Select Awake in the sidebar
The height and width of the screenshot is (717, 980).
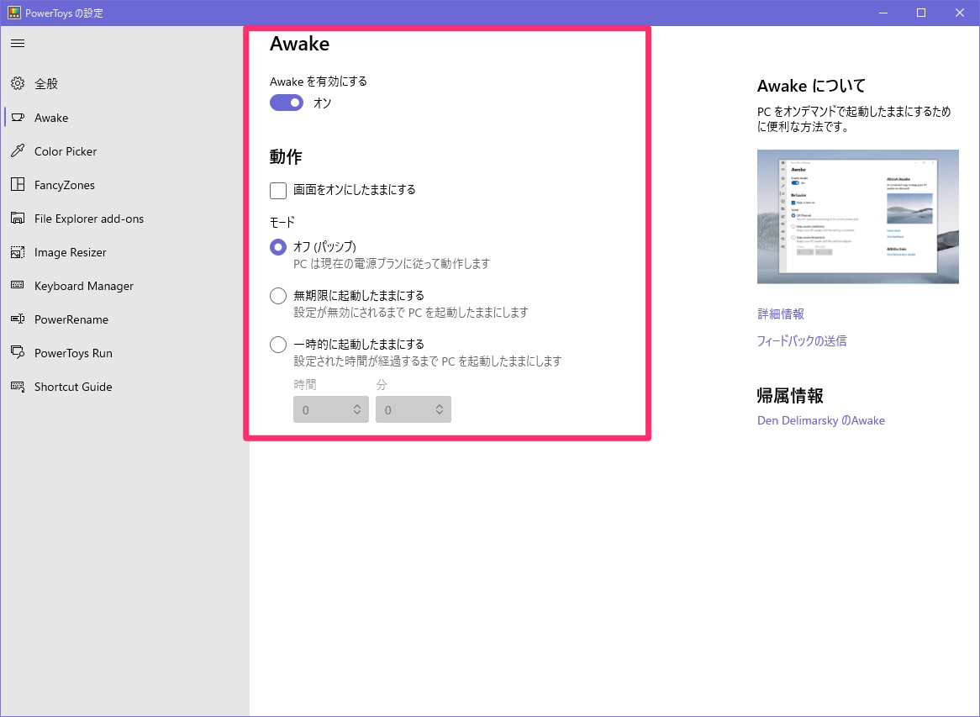(x=125, y=117)
